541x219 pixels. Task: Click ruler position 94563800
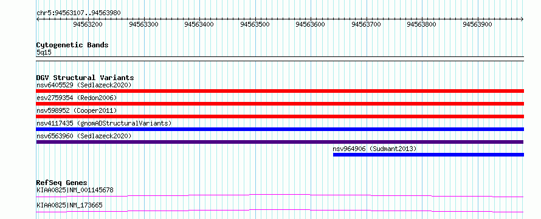pos(422,24)
